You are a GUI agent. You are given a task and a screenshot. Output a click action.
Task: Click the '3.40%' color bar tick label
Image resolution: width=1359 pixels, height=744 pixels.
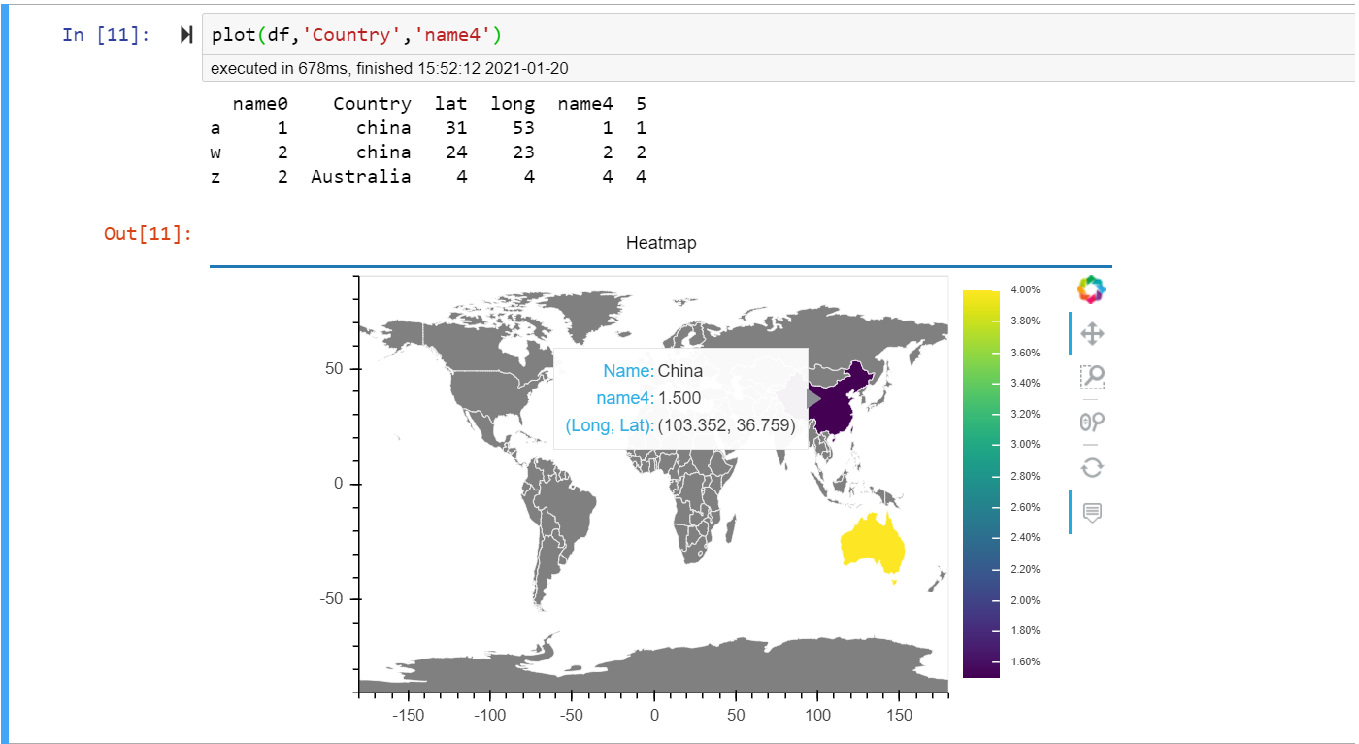pos(1025,383)
